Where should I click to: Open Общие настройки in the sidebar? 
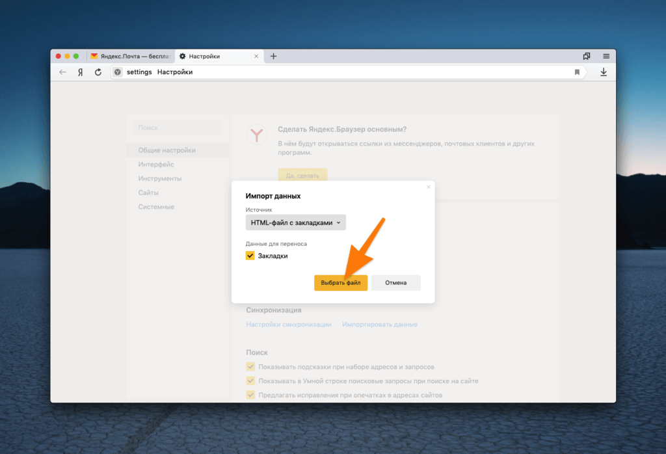pyautogui.click(x=178, y=150)
